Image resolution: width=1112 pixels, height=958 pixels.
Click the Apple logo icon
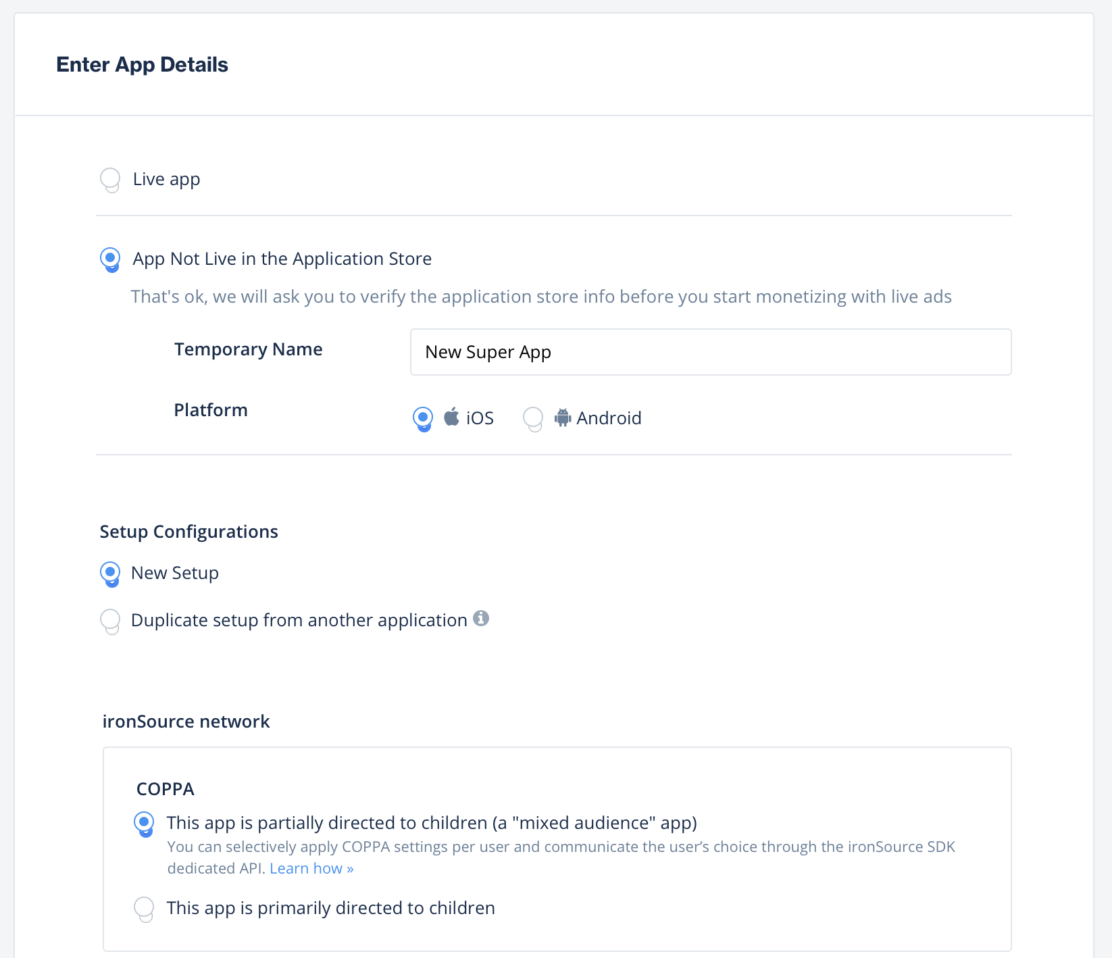pos(451,417)
